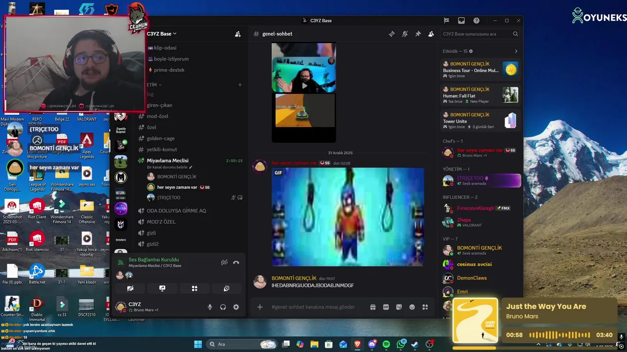Image resolution: width=627 pixels, height=352 pixels.
Task: Select Miyavlama Meclisi voice channel
Action: [168, 160]
